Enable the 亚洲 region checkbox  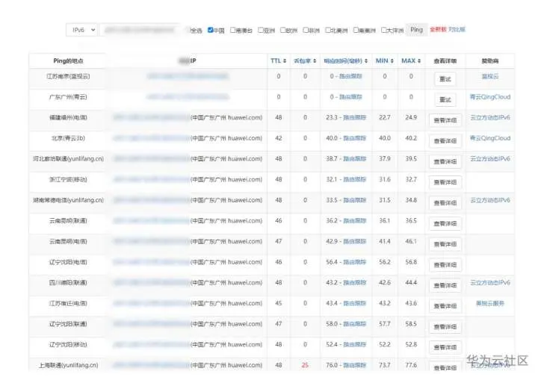(x=261, y=30)
